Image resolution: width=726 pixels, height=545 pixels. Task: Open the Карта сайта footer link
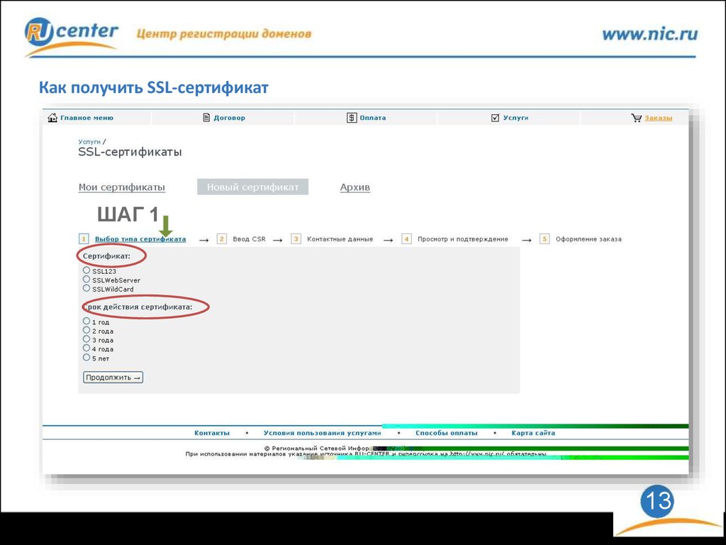coord(533,433)
